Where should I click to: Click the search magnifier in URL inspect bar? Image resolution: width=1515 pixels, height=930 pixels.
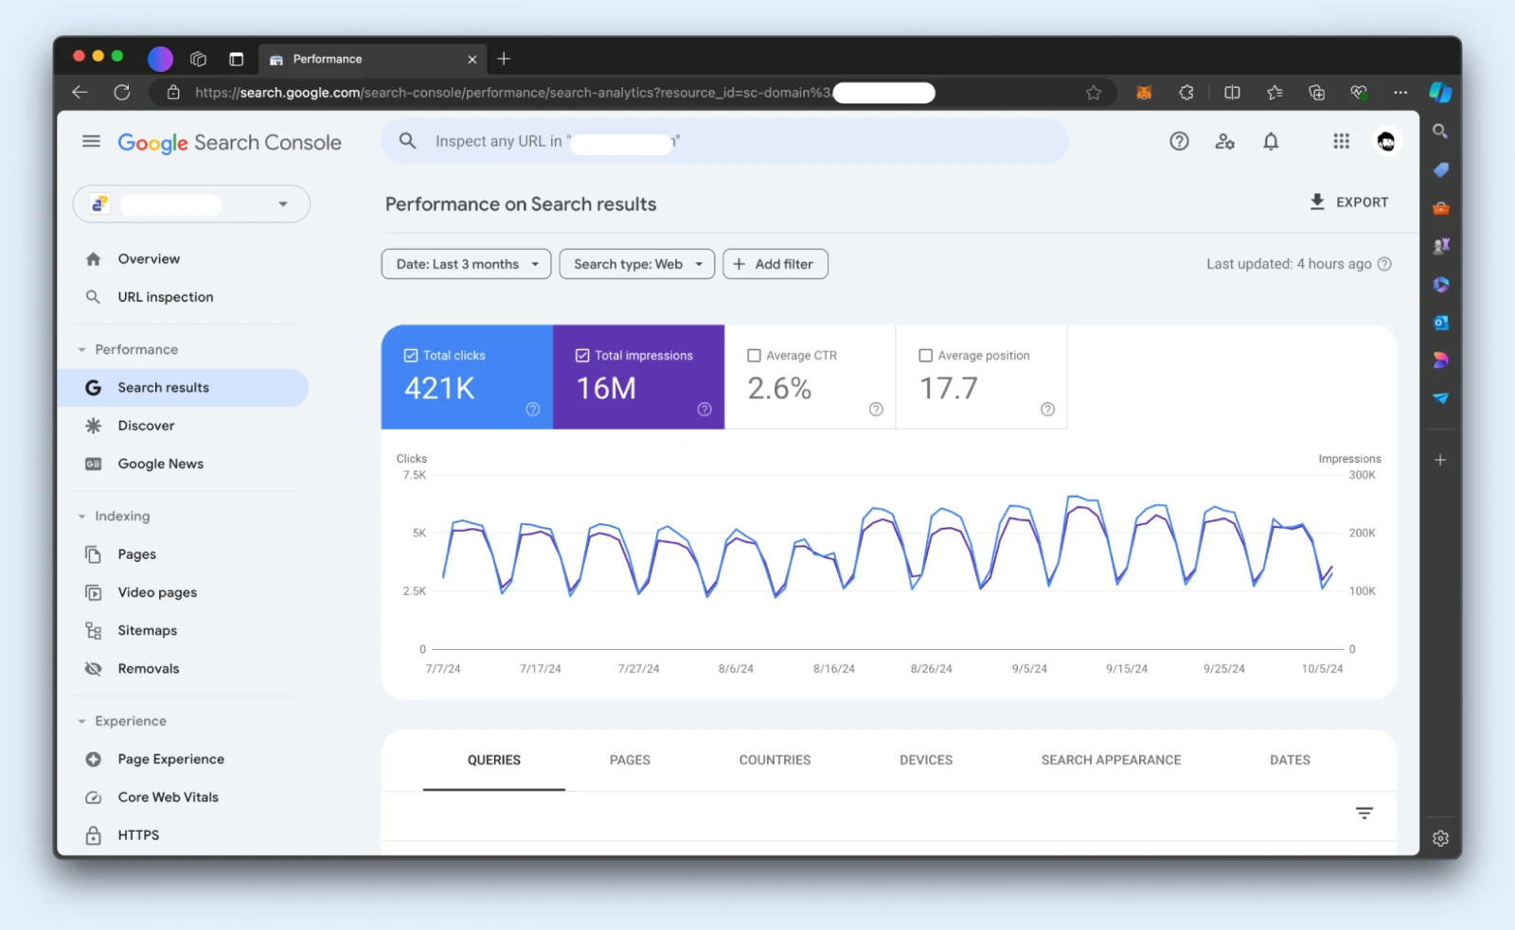(407, 141)
